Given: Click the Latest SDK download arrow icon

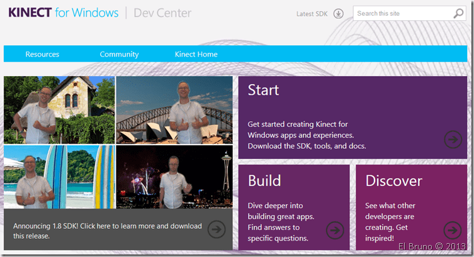Looking at the screenshot, I should 338,14.
